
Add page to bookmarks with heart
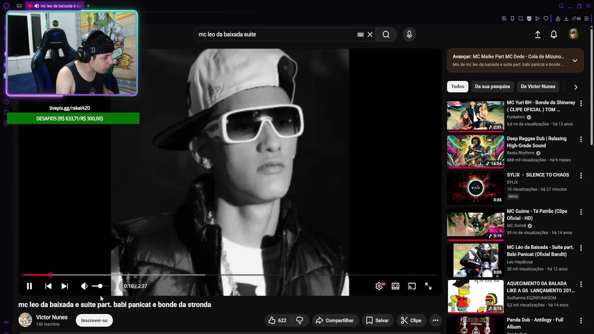pyautogui.click(x=546, y=19)
